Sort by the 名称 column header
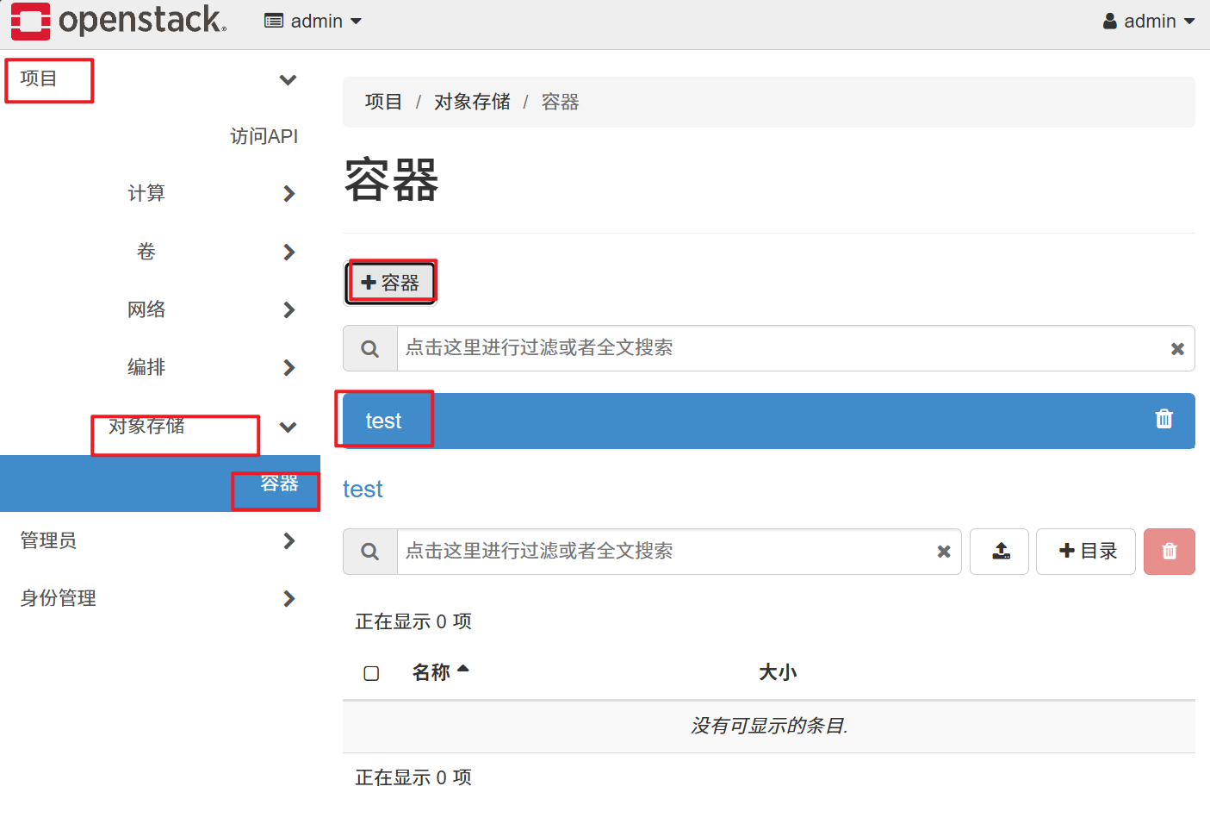 pos(431,672)
